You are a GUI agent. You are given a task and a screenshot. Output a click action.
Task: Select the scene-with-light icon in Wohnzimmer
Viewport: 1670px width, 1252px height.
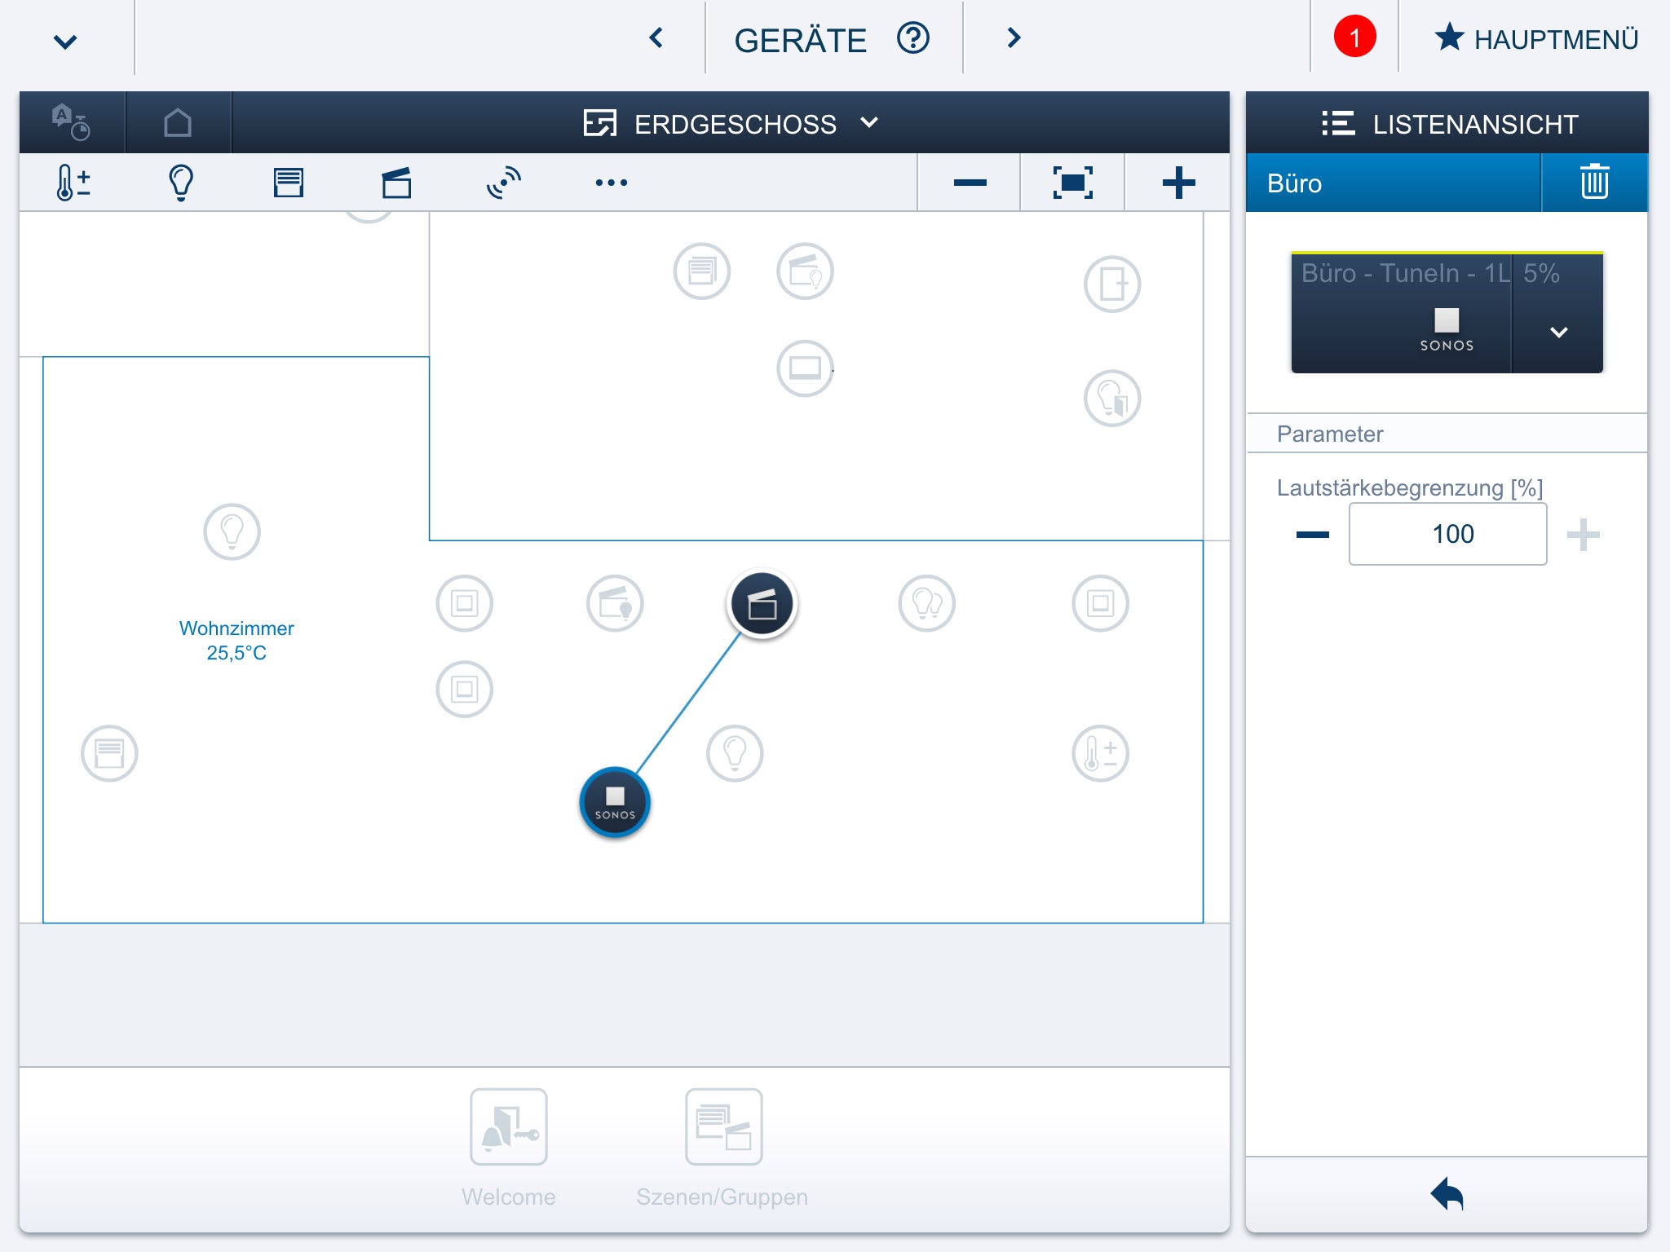(615, 604)
